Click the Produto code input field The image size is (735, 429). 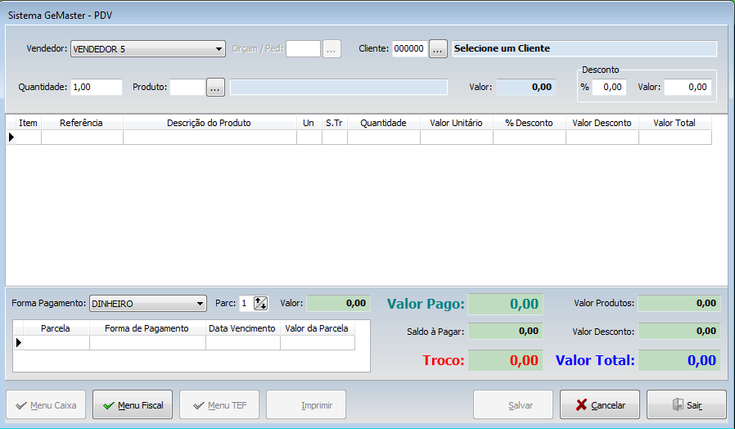click(x=187, y=87)
